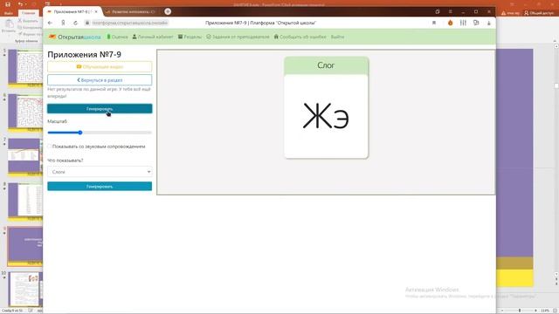This screenshot has height=314, width=559.
Task: Click the PowerPoint vertical scrollbar on right
Action: [556, 160]
